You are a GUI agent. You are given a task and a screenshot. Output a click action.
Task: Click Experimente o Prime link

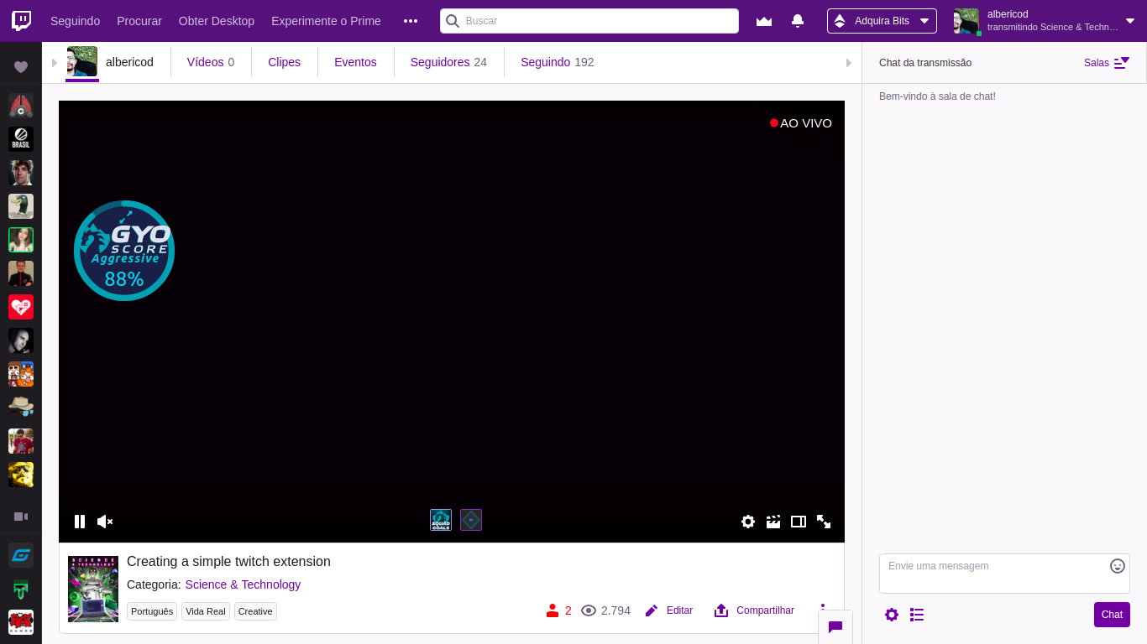(x=326, y=21)
